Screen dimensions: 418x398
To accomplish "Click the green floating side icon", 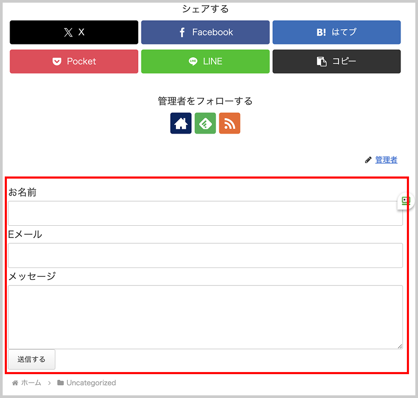I will pos(405,201).
